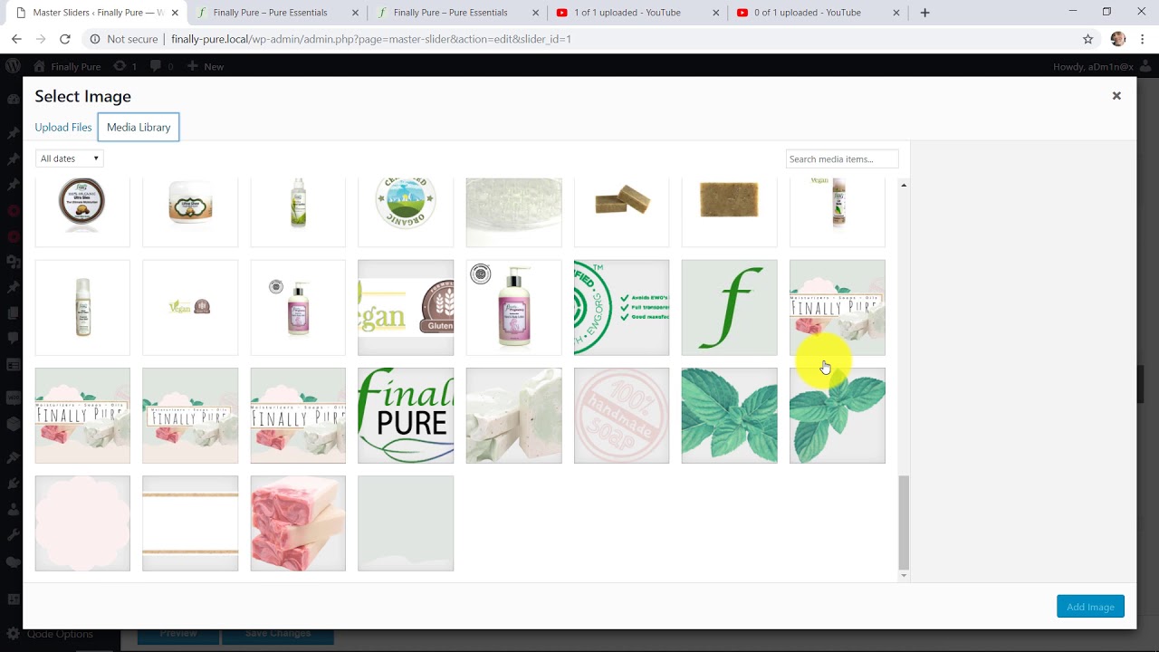Choose the Finally PURE green logo thumbnail
This screenshot has width=1159, height=652.
tap(406, 416)
